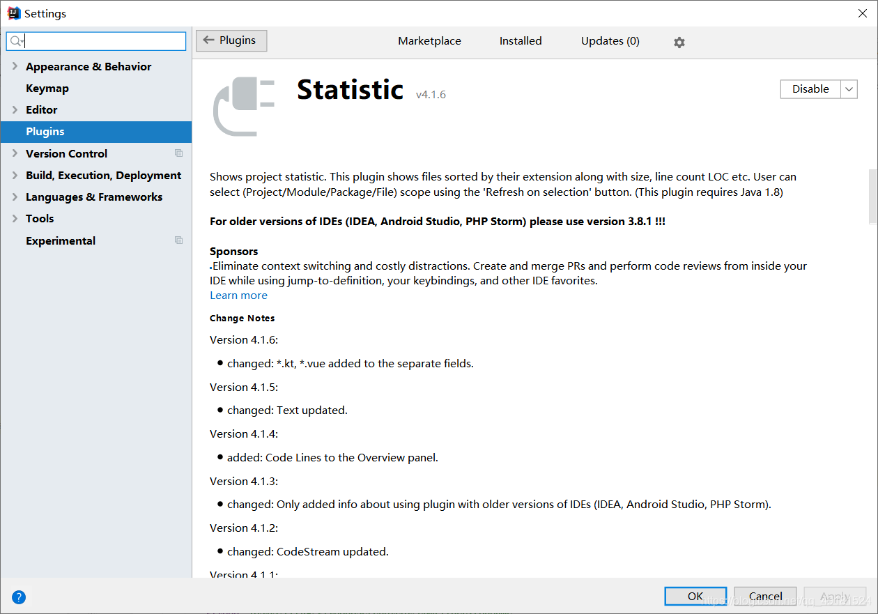Click the search magnifier icon
Image resolution: width=878 pixels, height=614 pixels.
(15, 41)
